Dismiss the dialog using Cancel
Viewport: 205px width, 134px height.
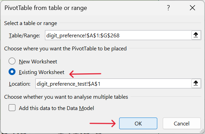coord(182,123)
